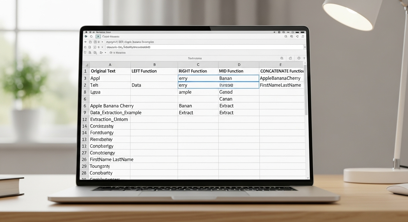This screenshot has width=408, height=222.
Task: Open the dropdown arrow in the second toolbar row
Action: [102, 47]
